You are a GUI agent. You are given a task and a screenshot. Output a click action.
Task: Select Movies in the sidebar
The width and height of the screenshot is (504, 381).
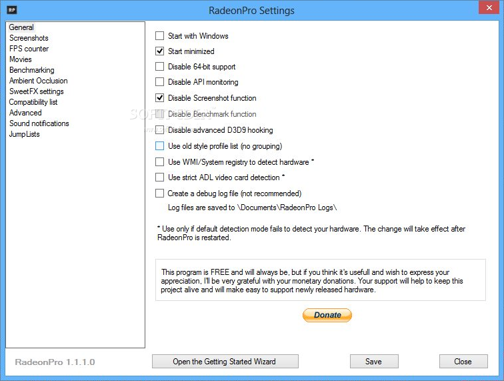[x=21, y=59]
